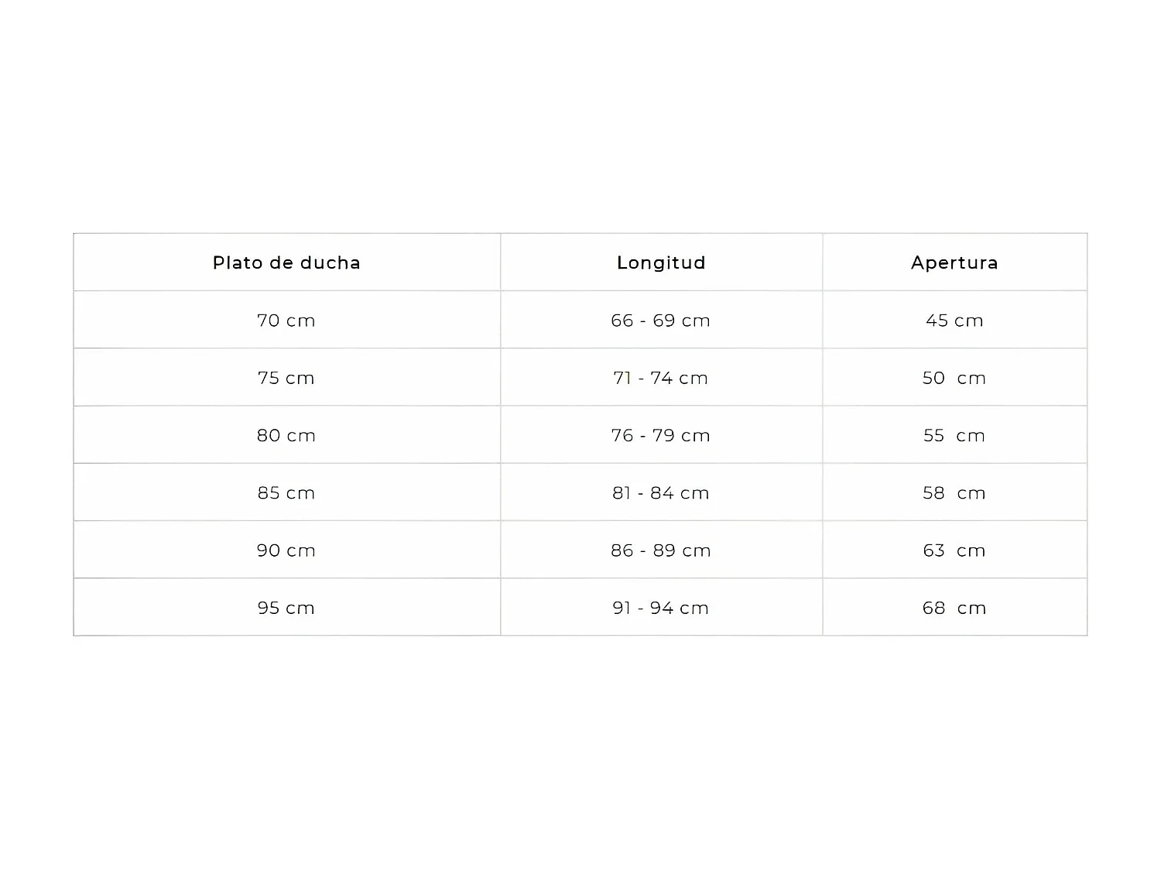Click the '81 - 84 cm' length cell
The image size is (1161, 871).
click(x=661, y=493)
